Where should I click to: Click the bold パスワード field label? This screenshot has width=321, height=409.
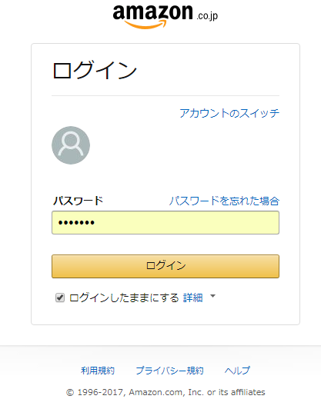click(78, 201)
